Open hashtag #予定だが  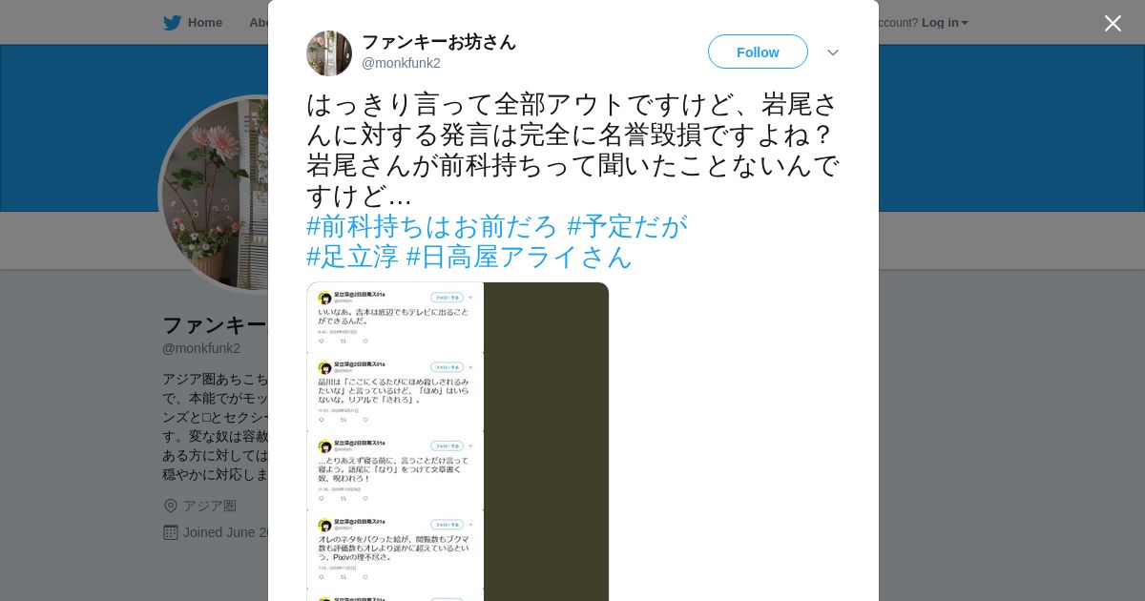coord(627,226)
